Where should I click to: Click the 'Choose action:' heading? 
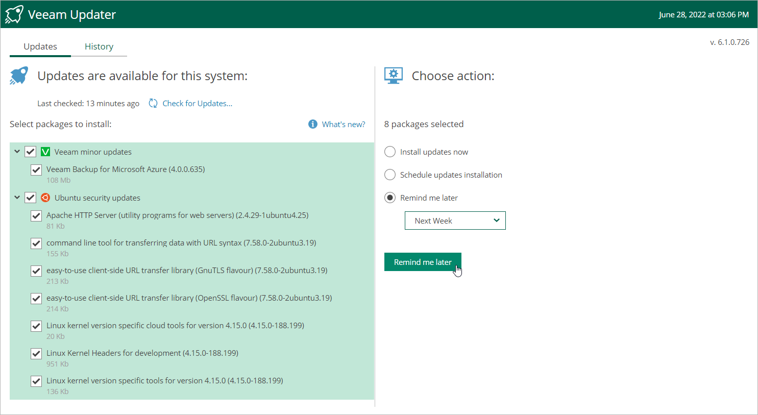pyautogui.click(x=453, y=76)
